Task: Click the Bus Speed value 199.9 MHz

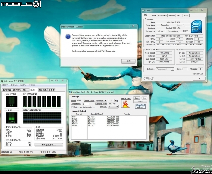Action: point(164,59)
